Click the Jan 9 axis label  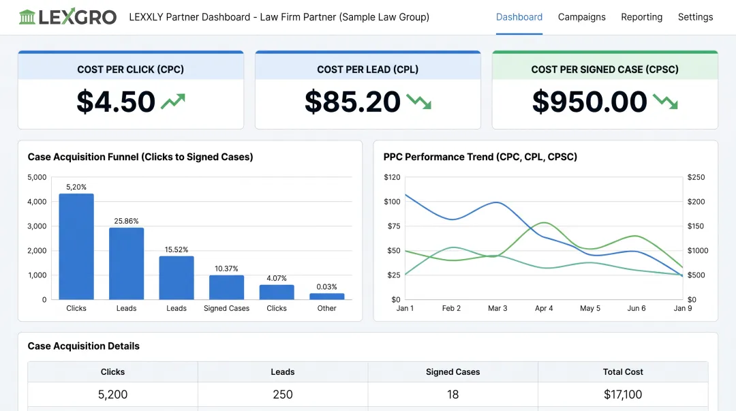coord(683,308)
